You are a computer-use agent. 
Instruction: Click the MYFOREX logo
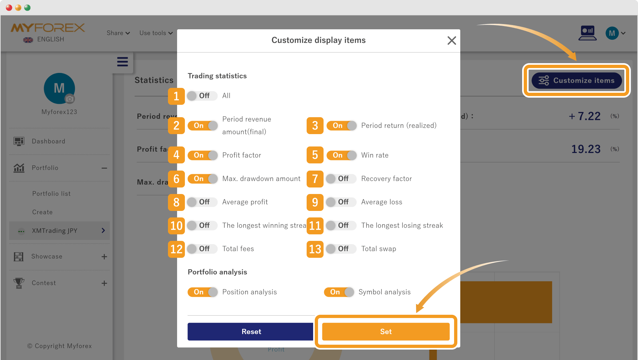(48, 28)
